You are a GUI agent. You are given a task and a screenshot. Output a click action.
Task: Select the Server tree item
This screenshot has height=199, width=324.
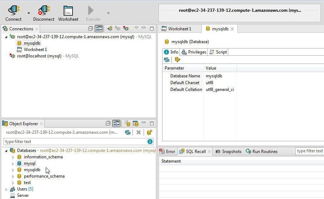click(x=23, y=195)
